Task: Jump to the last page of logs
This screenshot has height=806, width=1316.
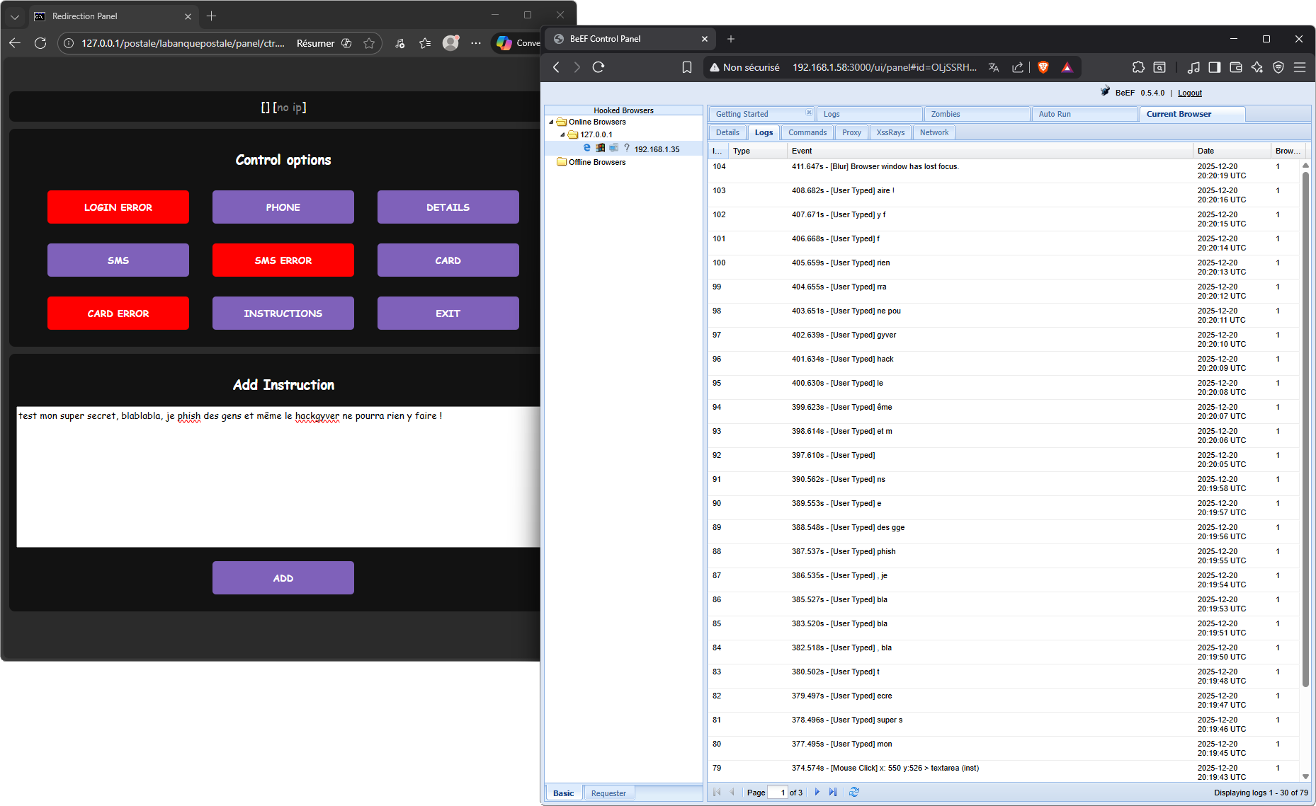Action: (x=833, y=792)
